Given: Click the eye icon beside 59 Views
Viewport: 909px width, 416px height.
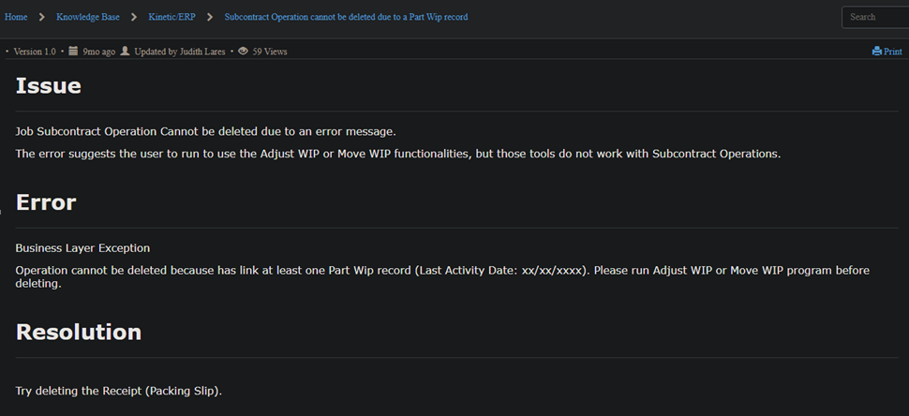Looking at the screenshot, I should pyautogui.click(x=244, y=52).
